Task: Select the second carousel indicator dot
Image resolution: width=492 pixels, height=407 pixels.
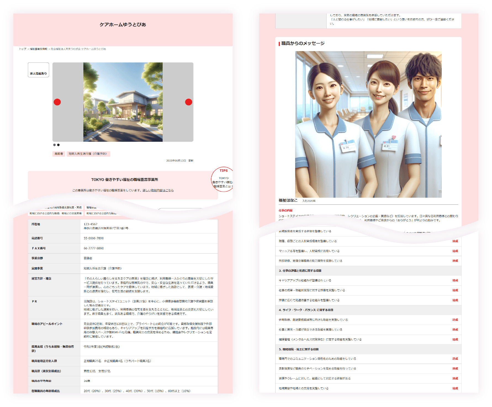Action: [58, 145]
